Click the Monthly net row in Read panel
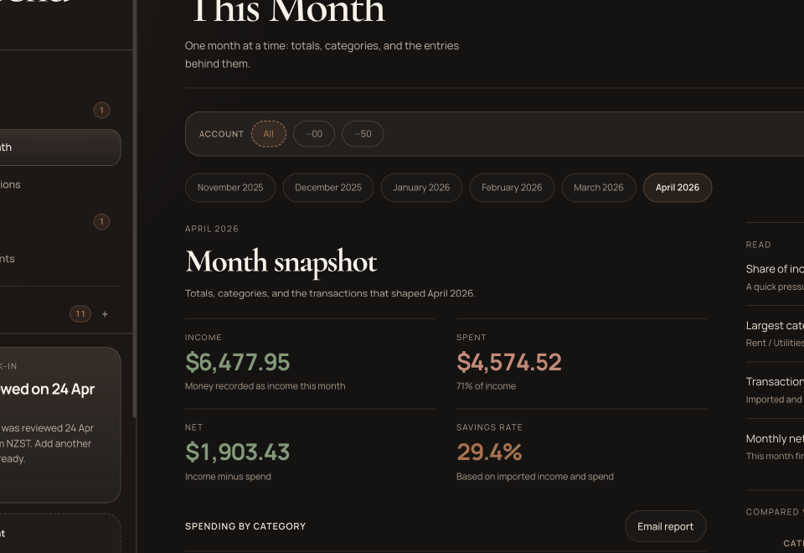This screenshot has height=553, width=804. [x=775, y=447]
